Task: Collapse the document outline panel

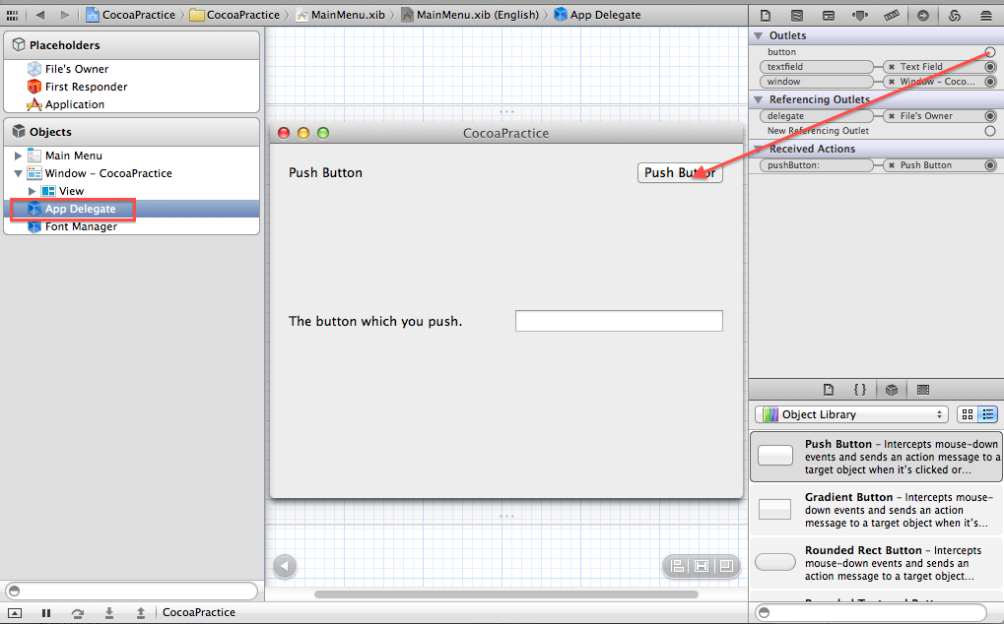Action: pos(285,566)
